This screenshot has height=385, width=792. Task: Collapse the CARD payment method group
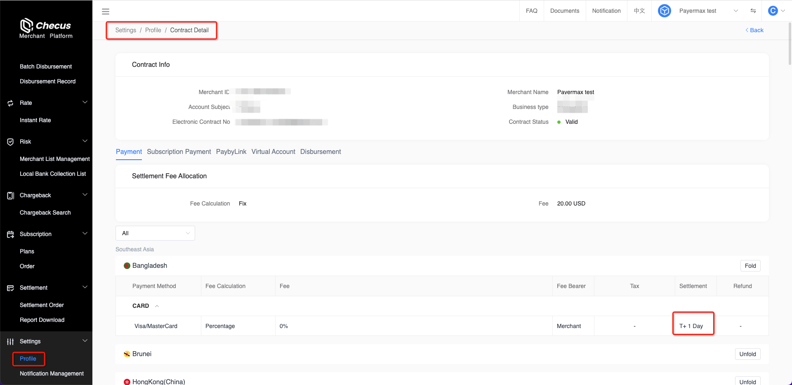point(157,306)
